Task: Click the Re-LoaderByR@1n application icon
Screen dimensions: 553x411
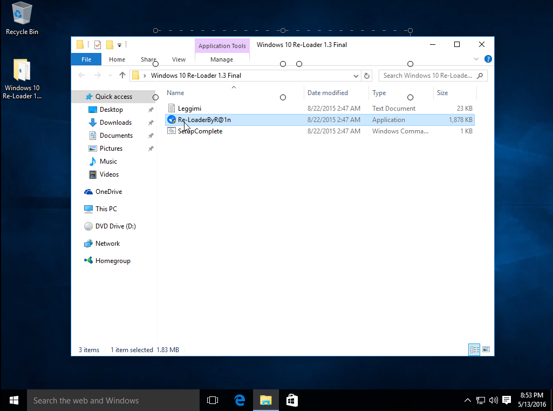Action: (x=172, y=120)
